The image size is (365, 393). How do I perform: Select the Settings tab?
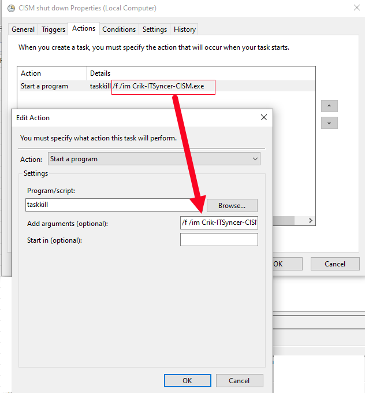pyautogui.click(x=154, y=29)
